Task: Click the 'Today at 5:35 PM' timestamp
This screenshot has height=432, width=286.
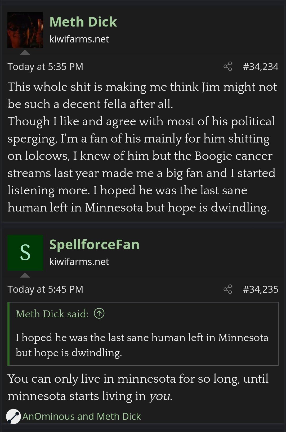Action: pyautogui.click(x=45, y=67)
